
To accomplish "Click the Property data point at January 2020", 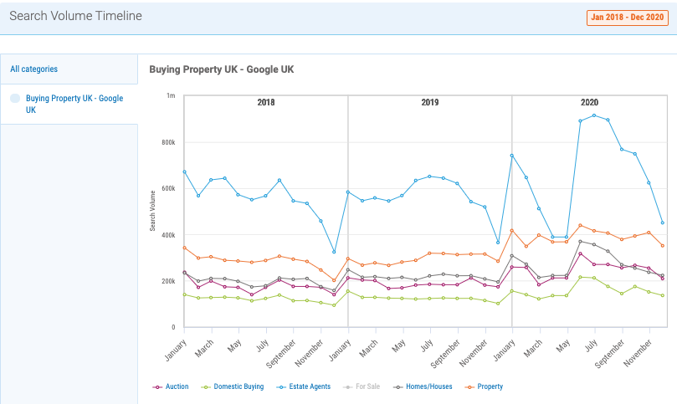I will pos(512,230).
